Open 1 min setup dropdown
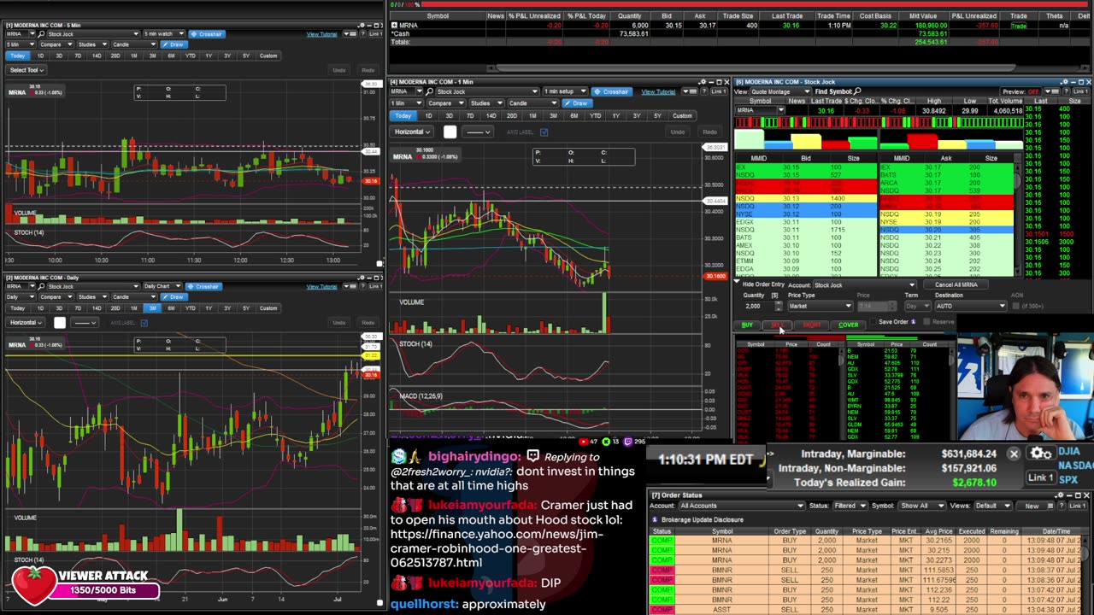1094x615 pixels. (565, 91)
